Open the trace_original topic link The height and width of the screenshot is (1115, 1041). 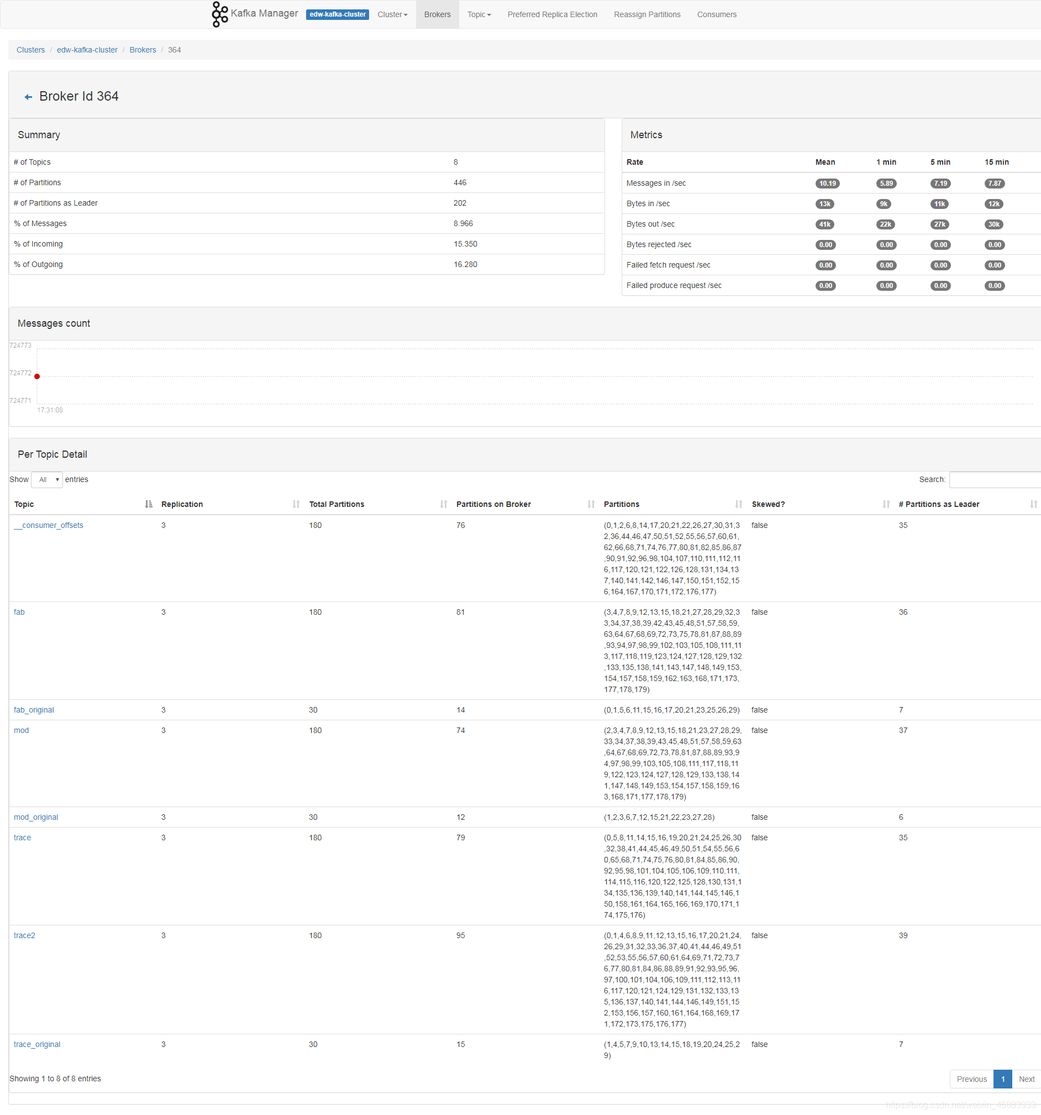37,1045
